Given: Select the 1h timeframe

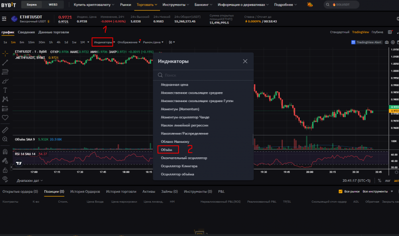Looking at the screenshot, I should (x=51, y=42).
